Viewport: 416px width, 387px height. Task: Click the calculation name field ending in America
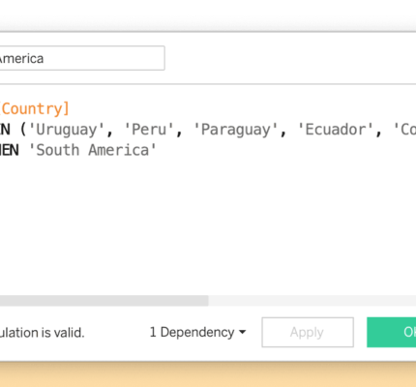tap(82, 58)
